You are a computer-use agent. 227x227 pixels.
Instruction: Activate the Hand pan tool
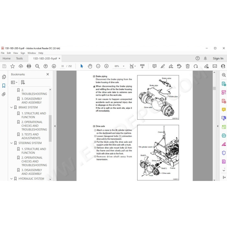point(90,66)
